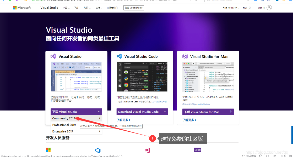Click the four-color Windows icon under 开发人员服务
Screen dimensions: 293x157
coord(48,150)
